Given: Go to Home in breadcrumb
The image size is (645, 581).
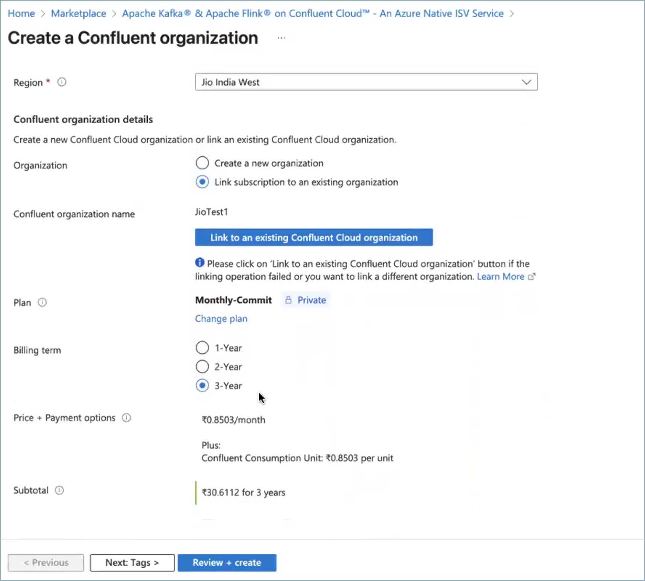Looking at the screenshot, I should 21,14.
